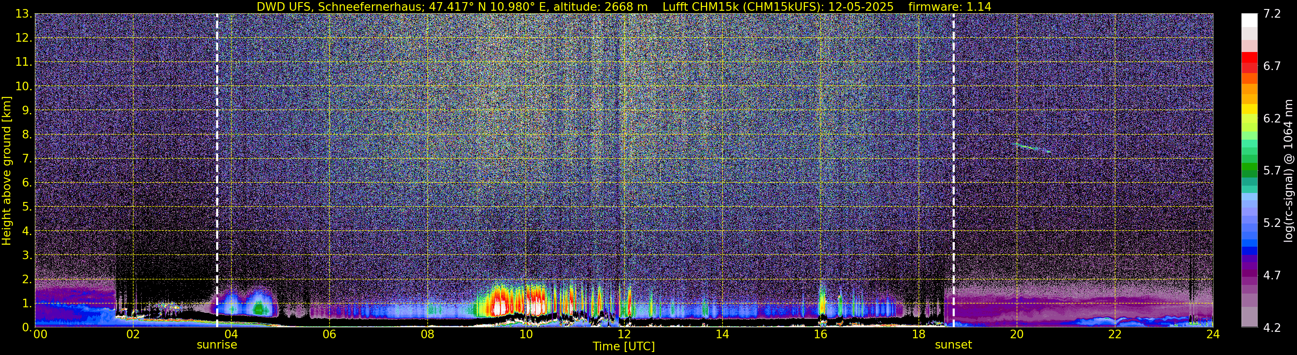Click the '7.' height tick label
The width and height of the screenshot is (1297, 355).
[x=26, y=159]
